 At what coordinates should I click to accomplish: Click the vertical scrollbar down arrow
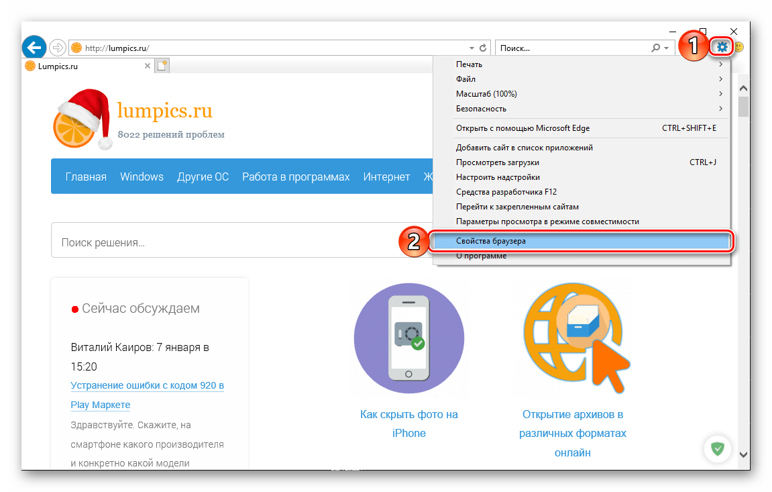(x=743, y=454)
